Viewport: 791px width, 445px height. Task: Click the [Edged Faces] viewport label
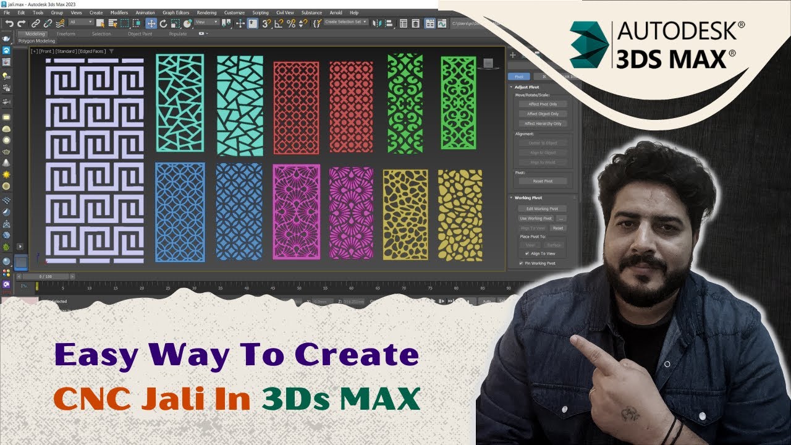[91, 51]
